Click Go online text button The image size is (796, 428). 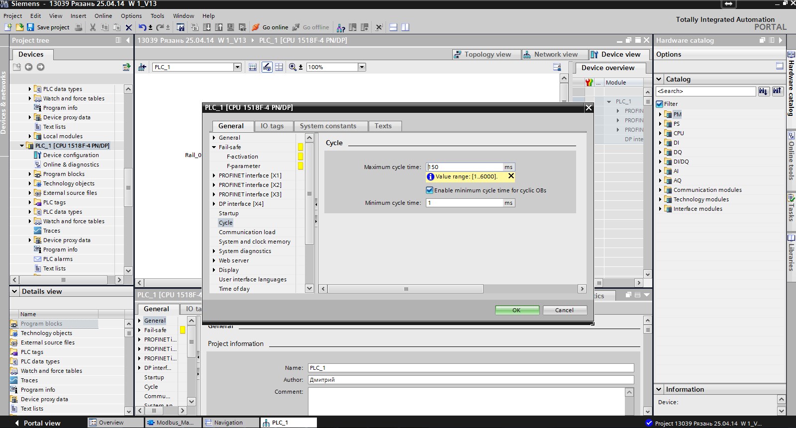(x=275, y=27)
